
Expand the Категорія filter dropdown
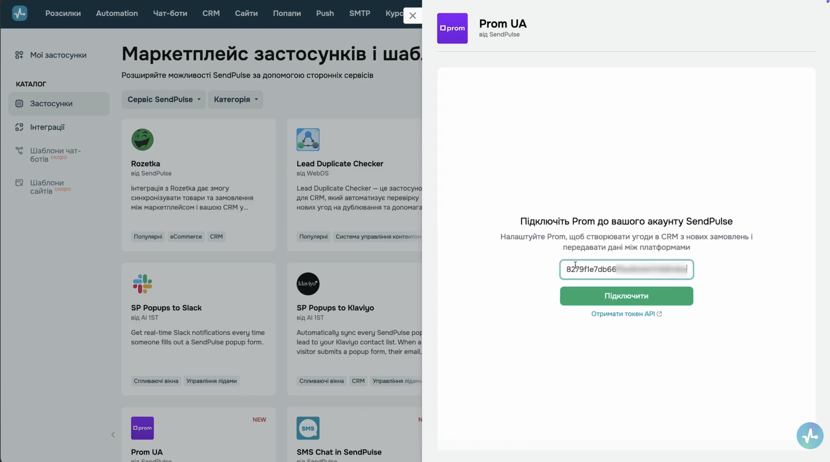click(x=235, y=99)
